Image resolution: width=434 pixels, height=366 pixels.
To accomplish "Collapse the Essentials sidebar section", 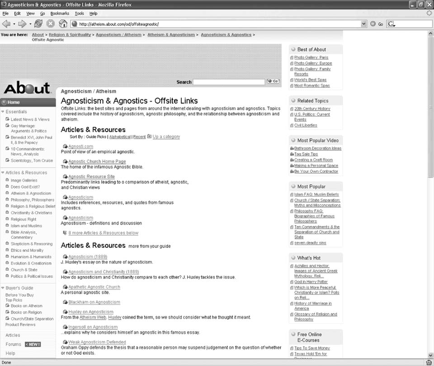I will tap(3, 112).
